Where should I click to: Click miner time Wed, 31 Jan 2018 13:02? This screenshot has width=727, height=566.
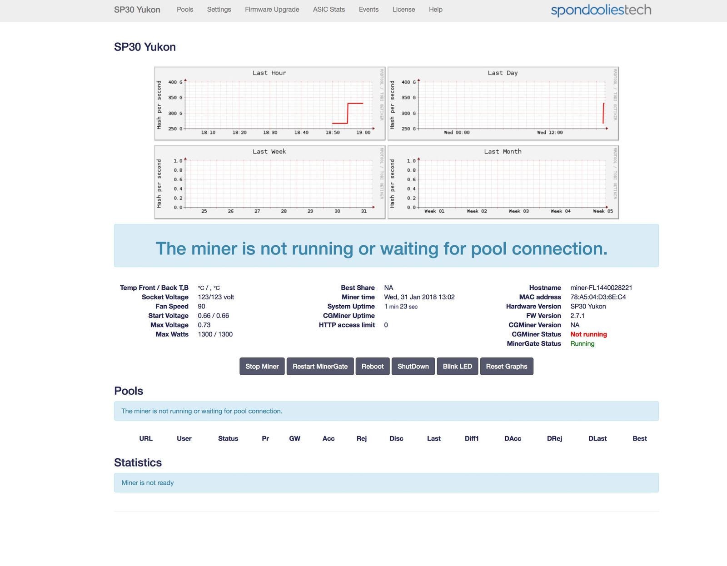coord(419,297)
